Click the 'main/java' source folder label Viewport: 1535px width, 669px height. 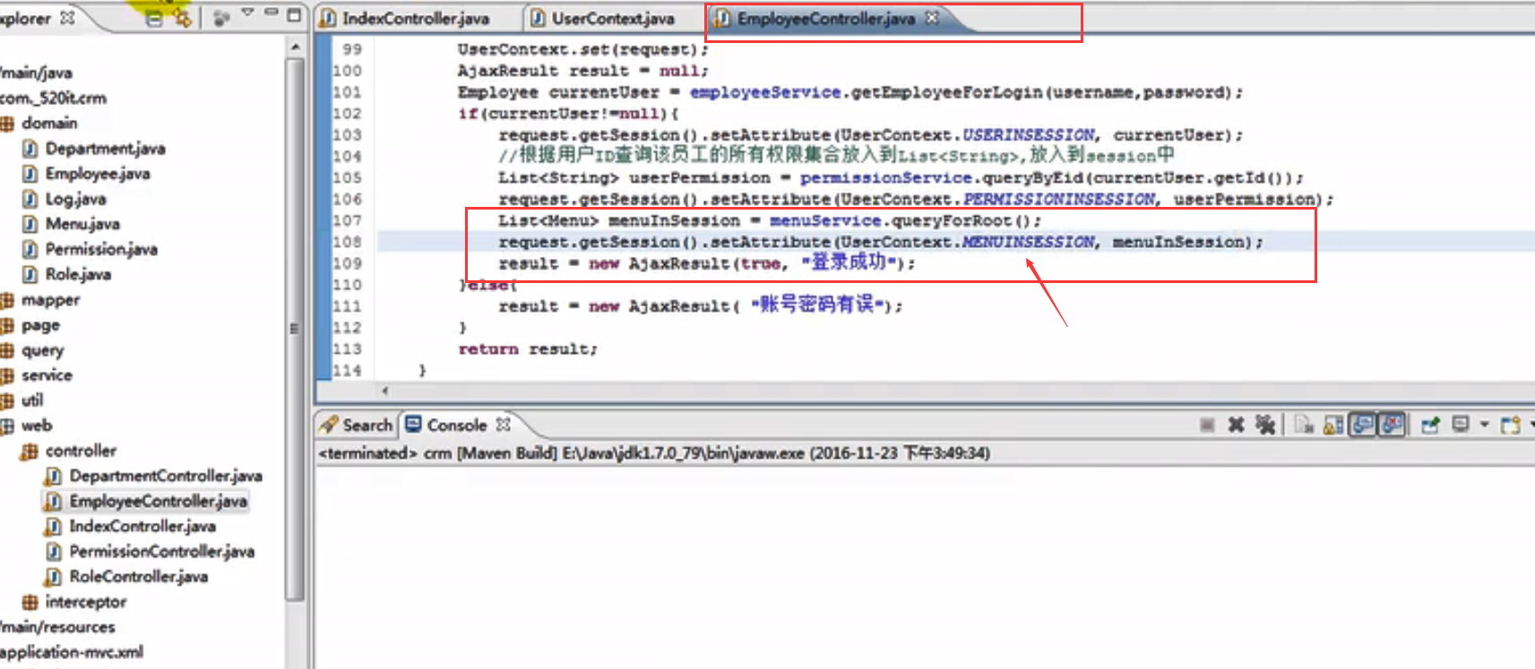(36, 73)
